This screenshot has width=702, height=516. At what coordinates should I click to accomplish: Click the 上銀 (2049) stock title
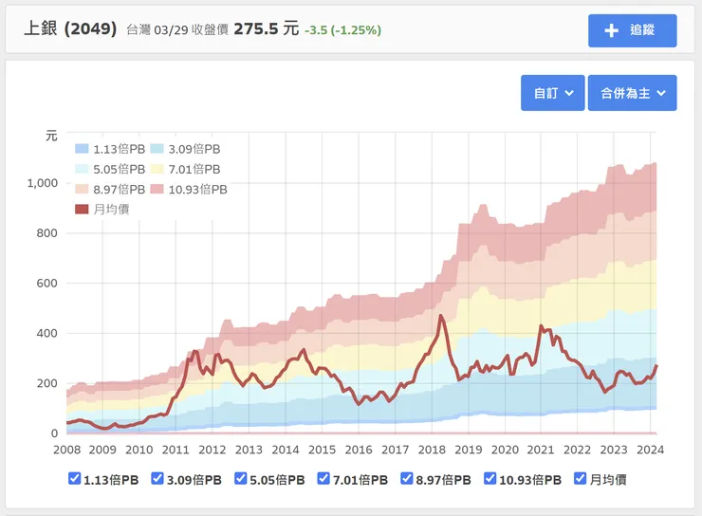(x=70, y=28)
